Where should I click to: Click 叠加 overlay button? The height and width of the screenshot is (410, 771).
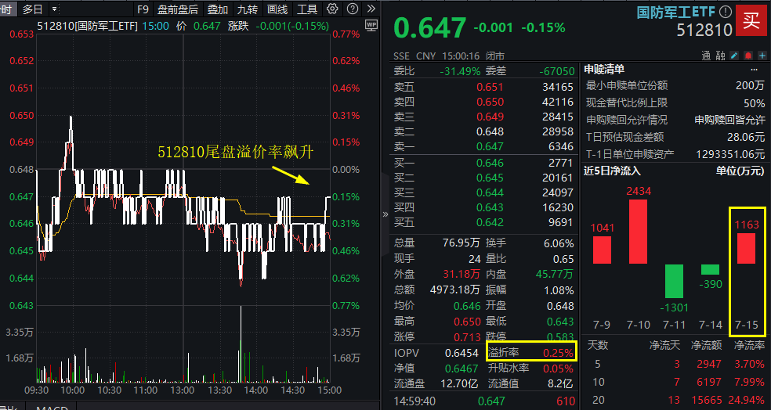pyautogui.click(x=217, y=9)
